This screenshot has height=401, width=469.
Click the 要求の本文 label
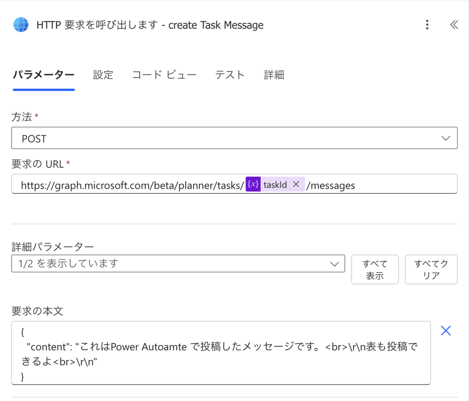coord(37,311)
